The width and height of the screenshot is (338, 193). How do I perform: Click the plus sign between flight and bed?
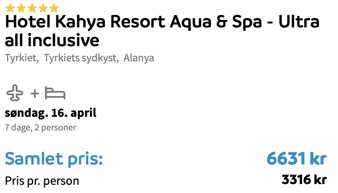pos(35,94)
